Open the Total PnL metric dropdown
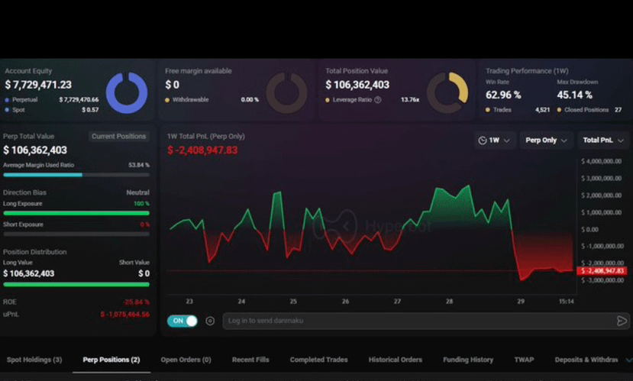The width and height of the screenshot is (633, 381). [x=603, y=140]
